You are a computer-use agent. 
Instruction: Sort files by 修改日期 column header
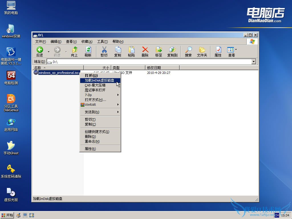point(162,68)
